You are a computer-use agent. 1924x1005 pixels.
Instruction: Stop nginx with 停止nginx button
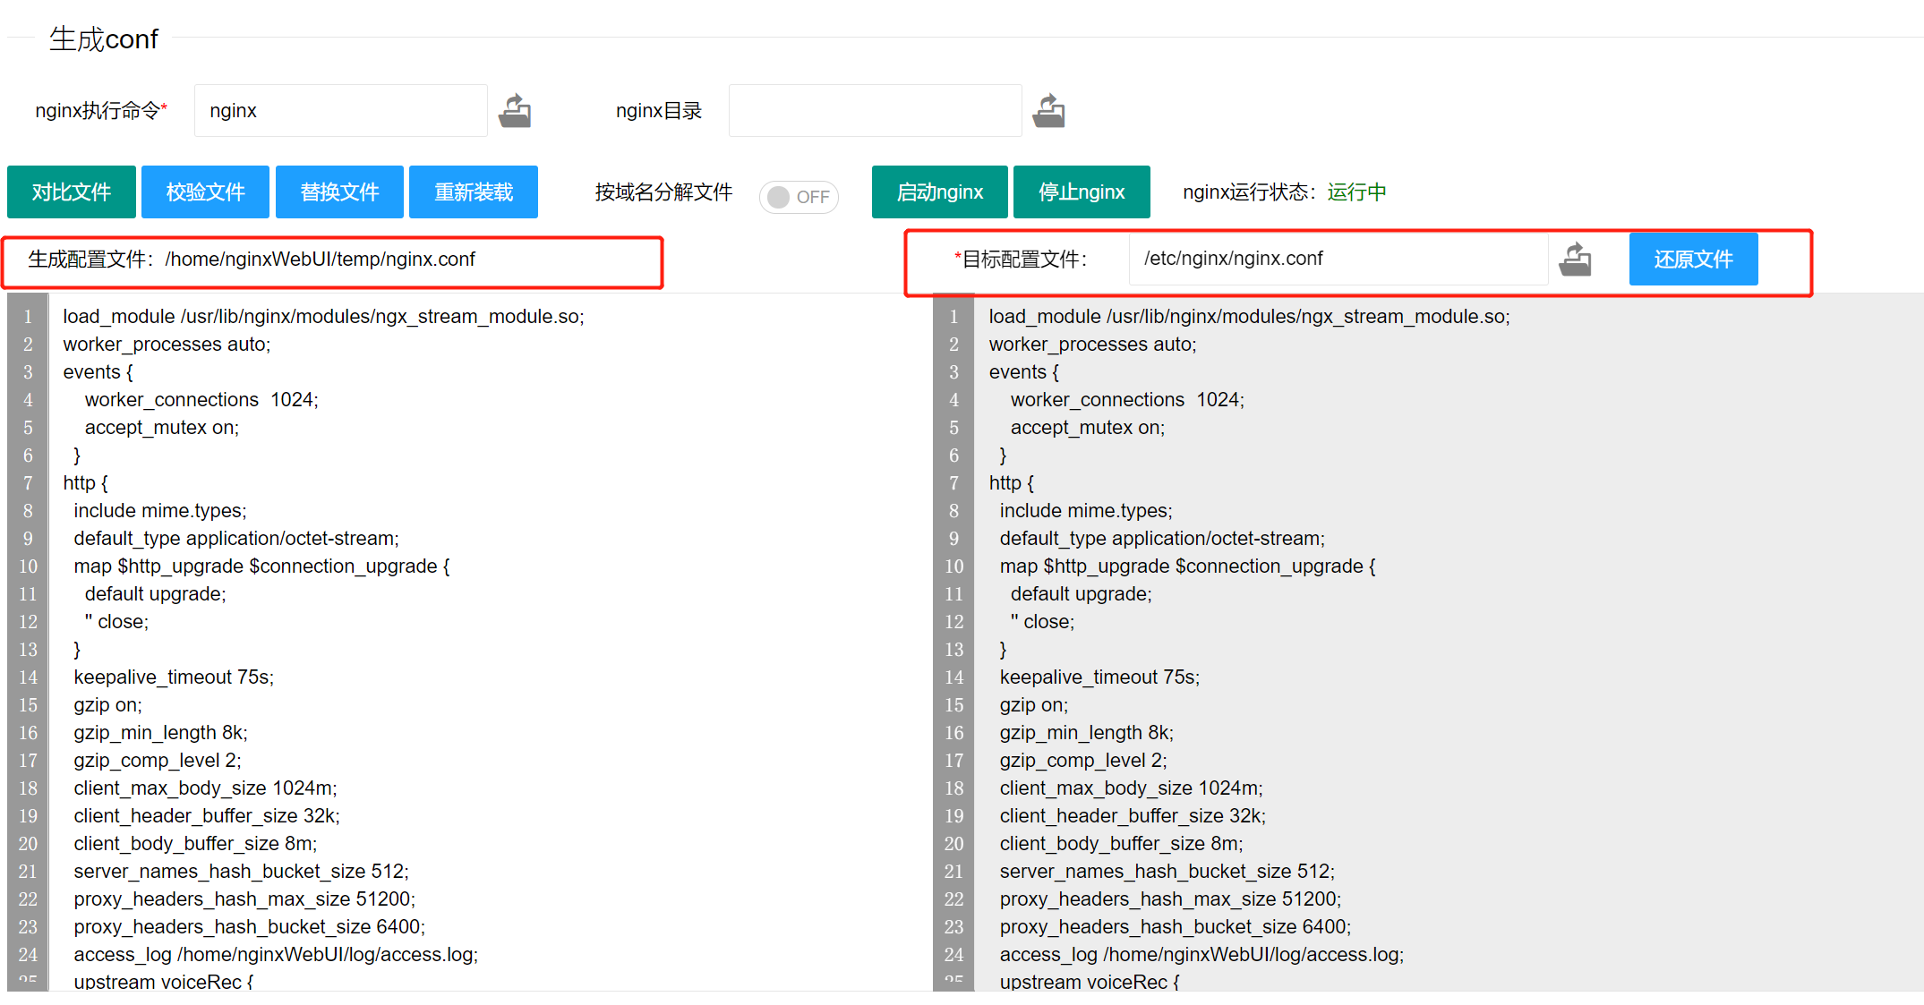(x=1081, y=192)
